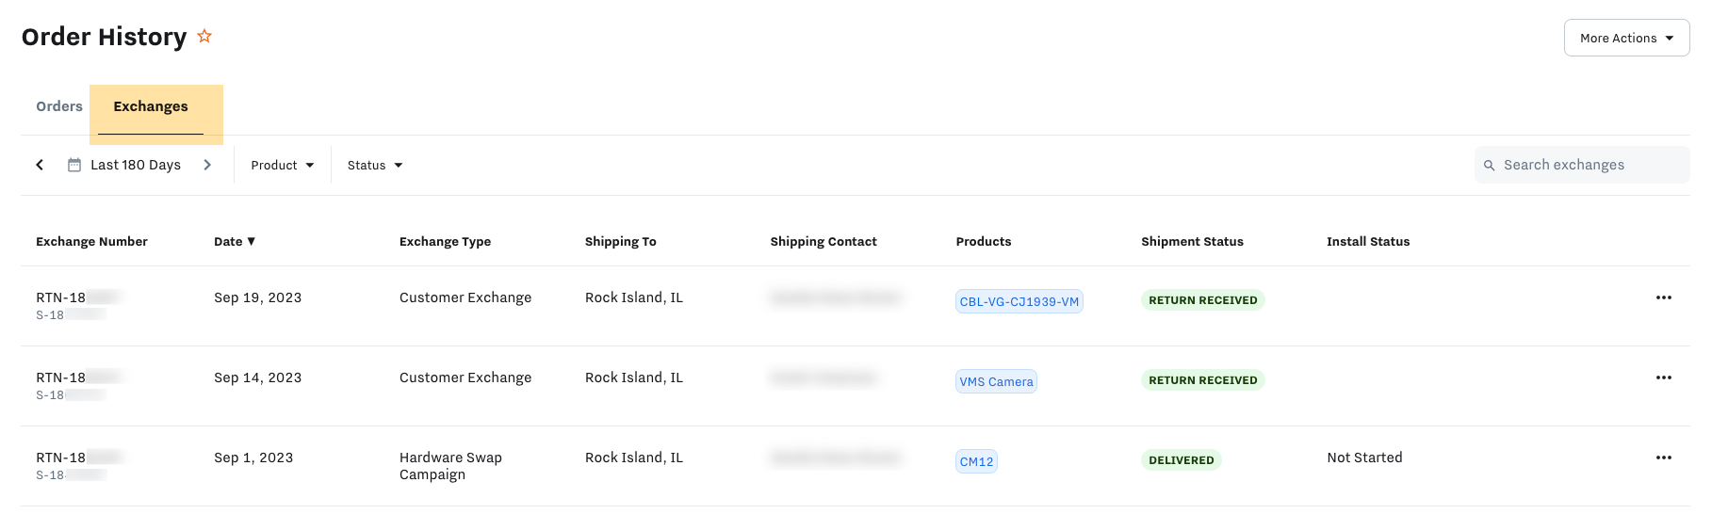This screenshot has width=1712, height=530.
Task: Open row actions for Sep 14, 2023 exchange
Action: (1663, 377)
